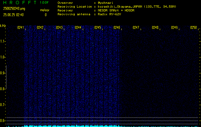201x127 pixels.
Task: Click antenna model Radix RY-62V
Action: pyautogui.click(x=109, y=14)
